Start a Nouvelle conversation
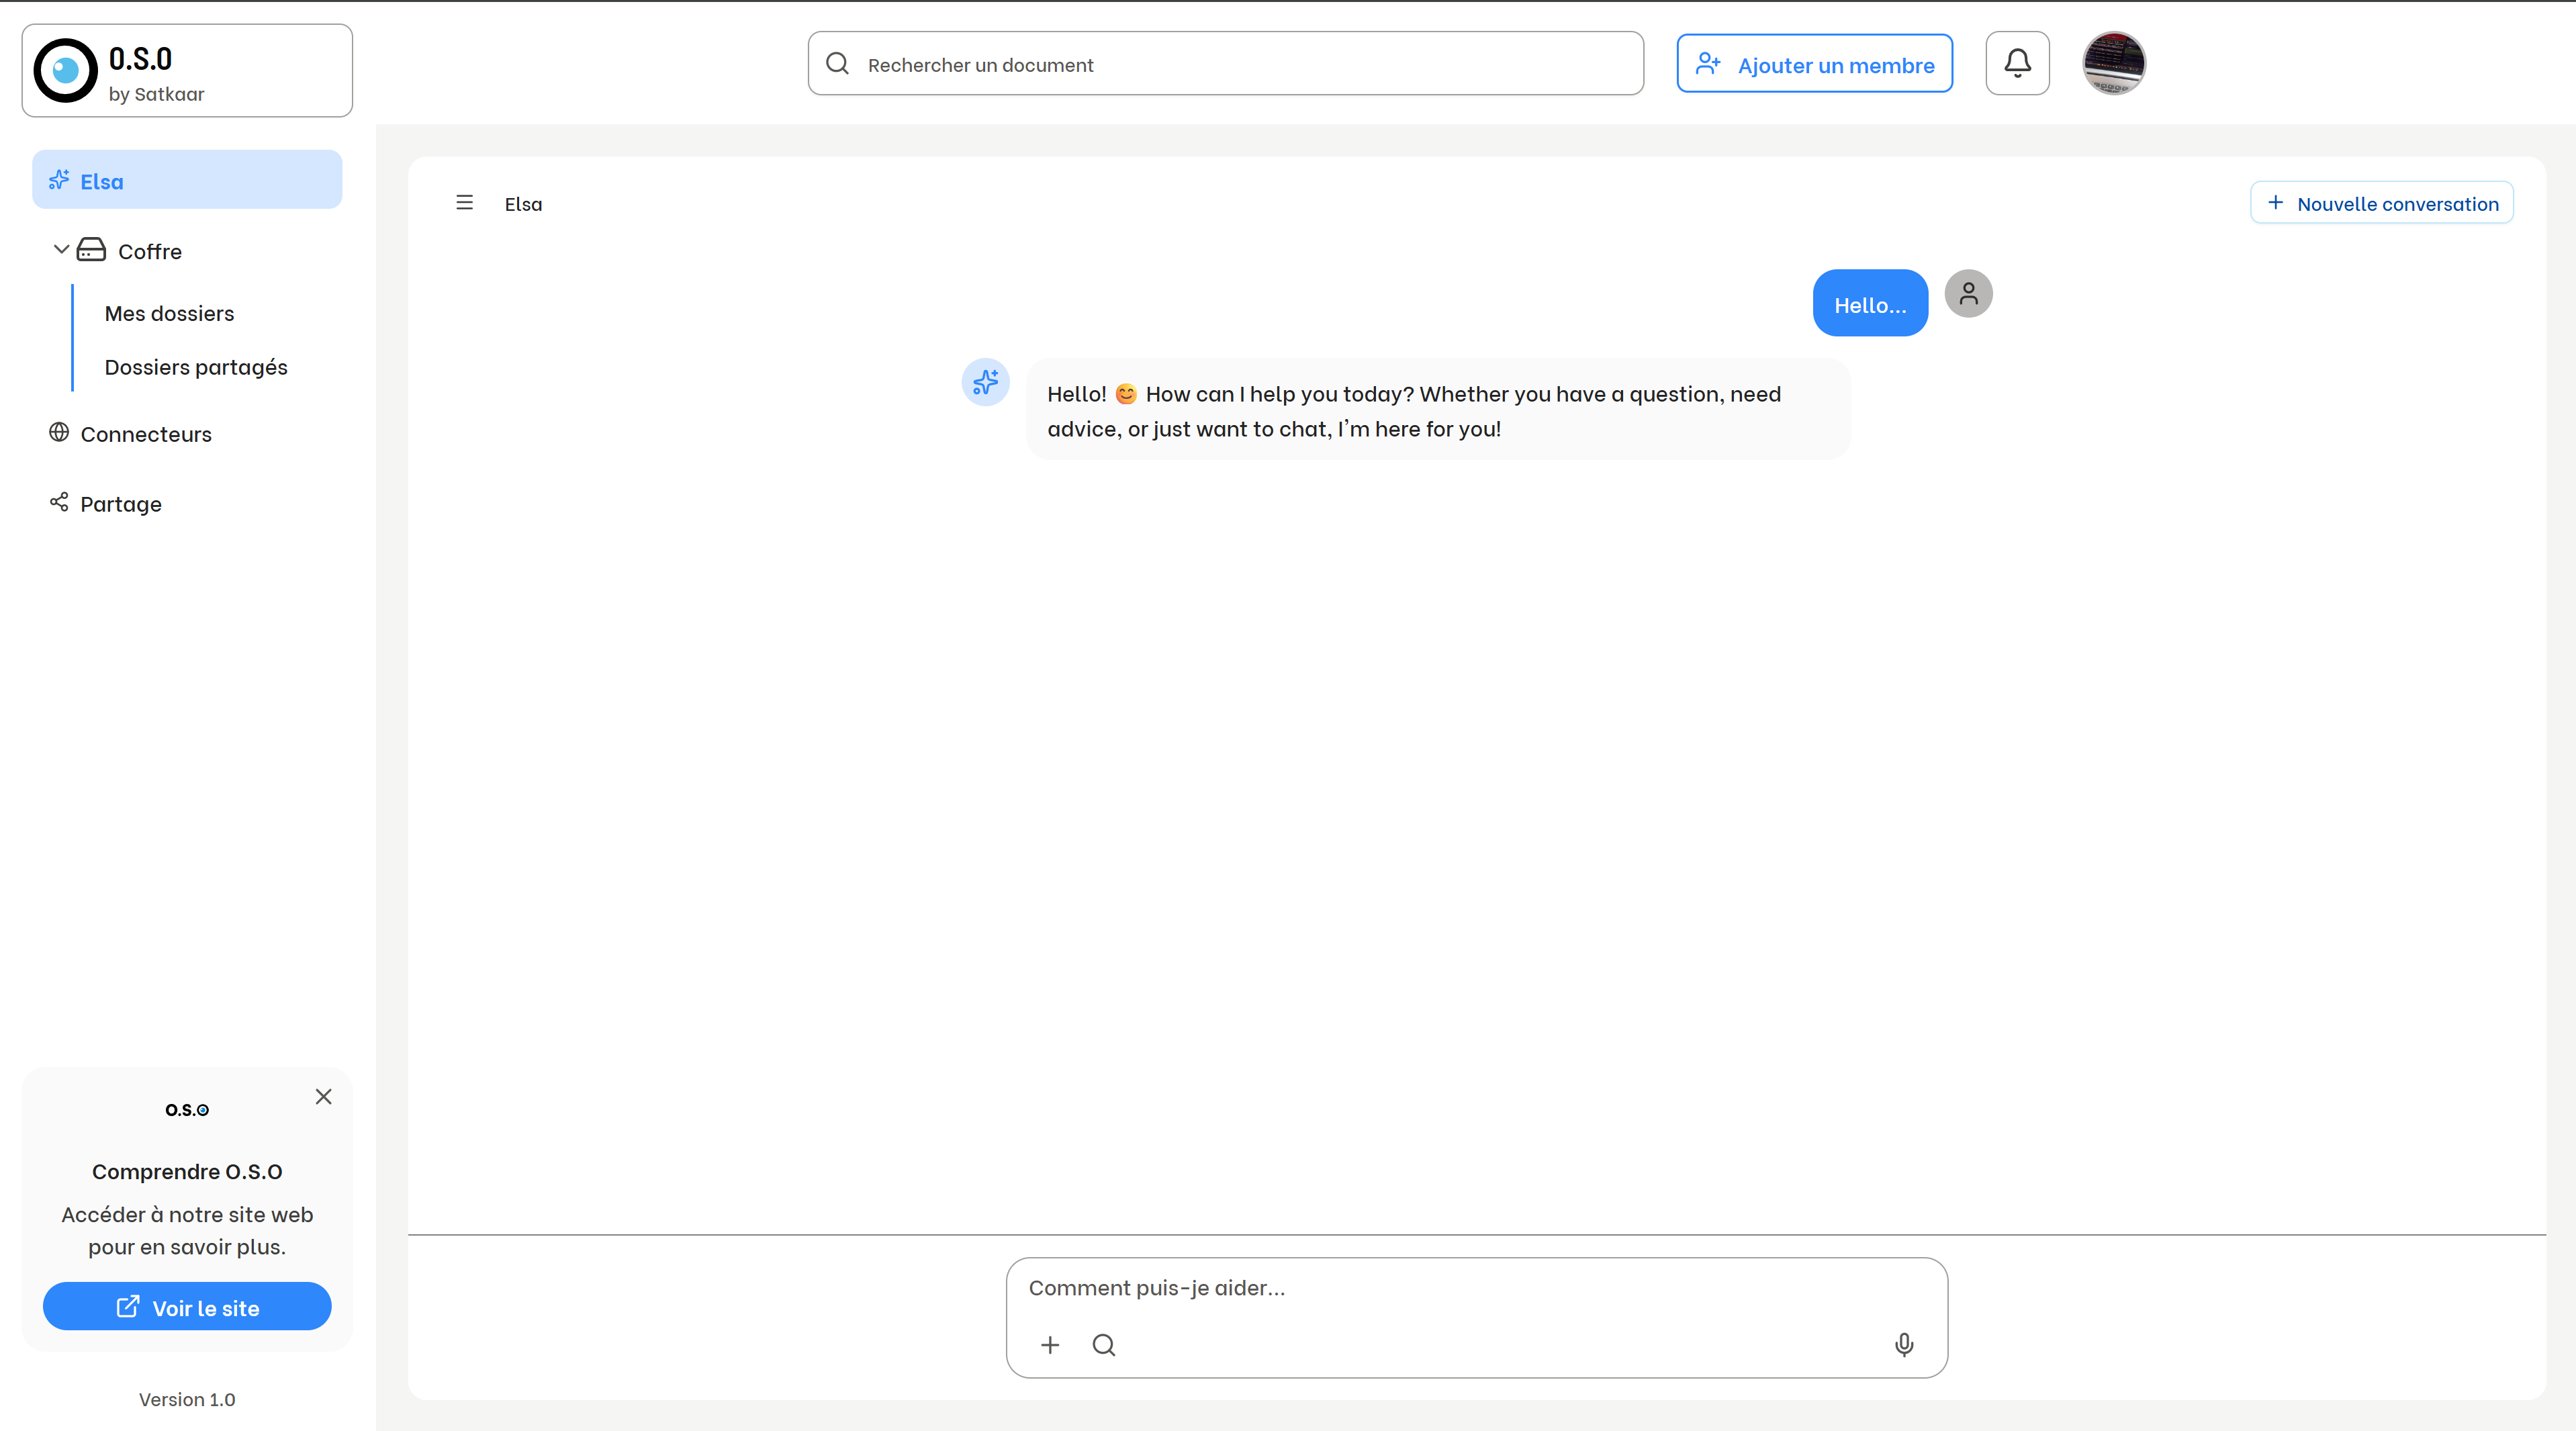This screenshot has width=2576, height=1431. point(2381,203)
